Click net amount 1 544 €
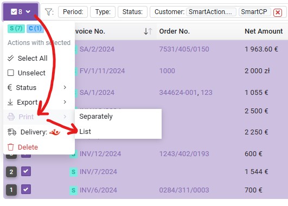This screenshot has width=288, height=206. point(256,172)
